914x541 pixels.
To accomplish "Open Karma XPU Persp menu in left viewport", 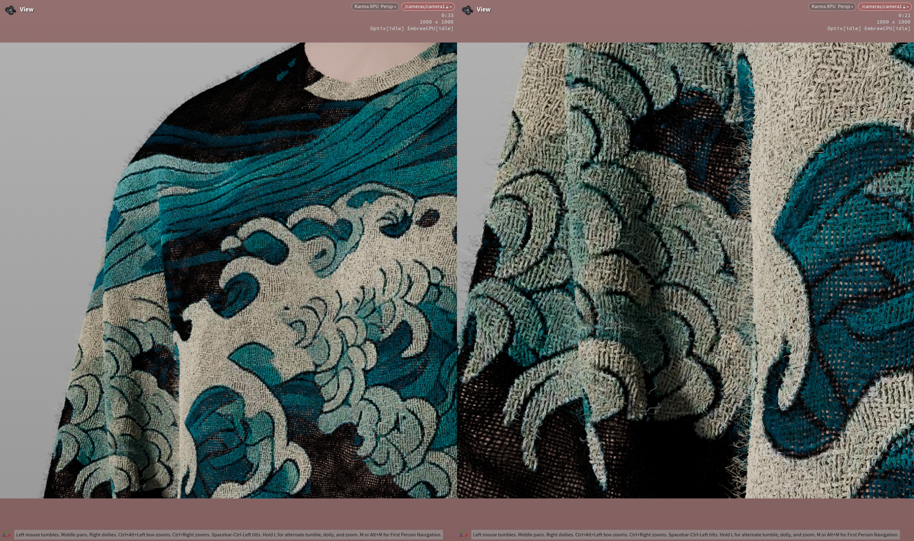I will [375, 7].
